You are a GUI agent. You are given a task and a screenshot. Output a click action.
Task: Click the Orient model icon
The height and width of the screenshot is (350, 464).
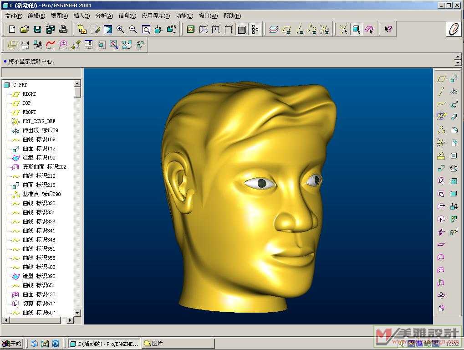[x=158, y=29]
